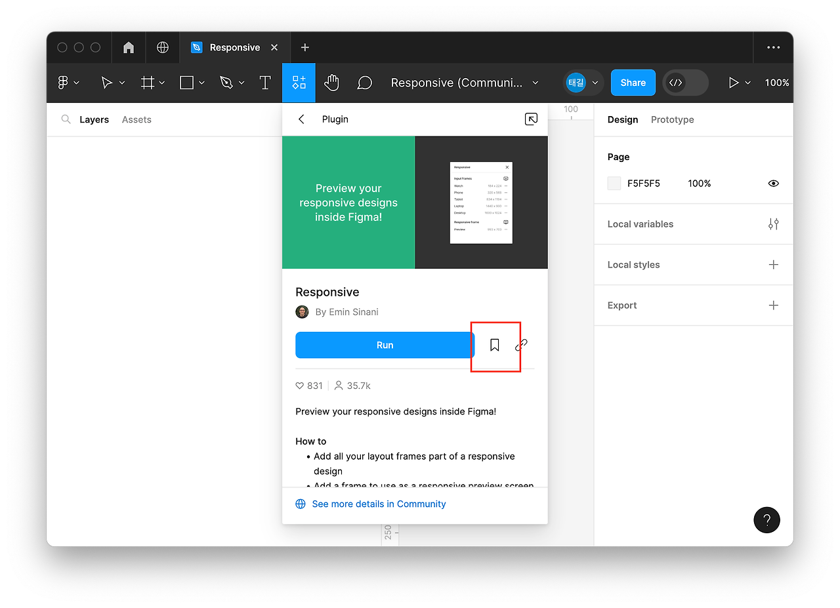Open the 100% zoom menu
The image size is (840, 608).
tap(777, 83)
